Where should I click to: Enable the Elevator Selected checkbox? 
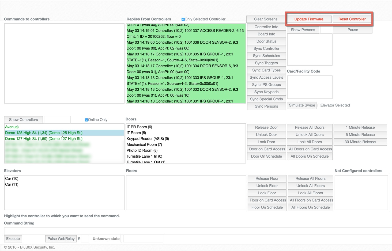(319, 105)
